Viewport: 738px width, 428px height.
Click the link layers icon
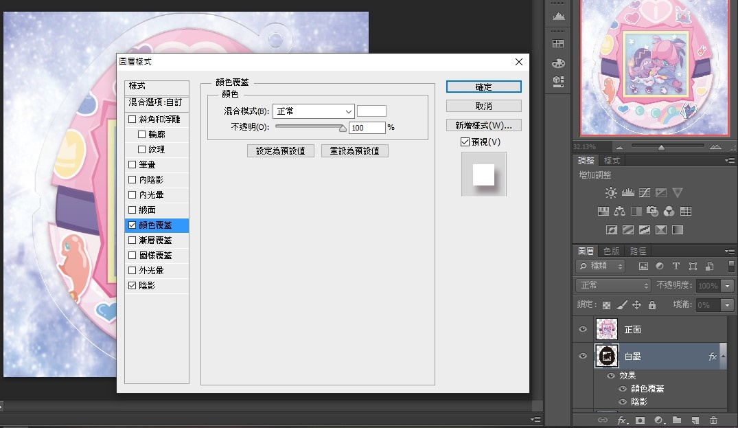pyautogui.click(x=603, y=420)
